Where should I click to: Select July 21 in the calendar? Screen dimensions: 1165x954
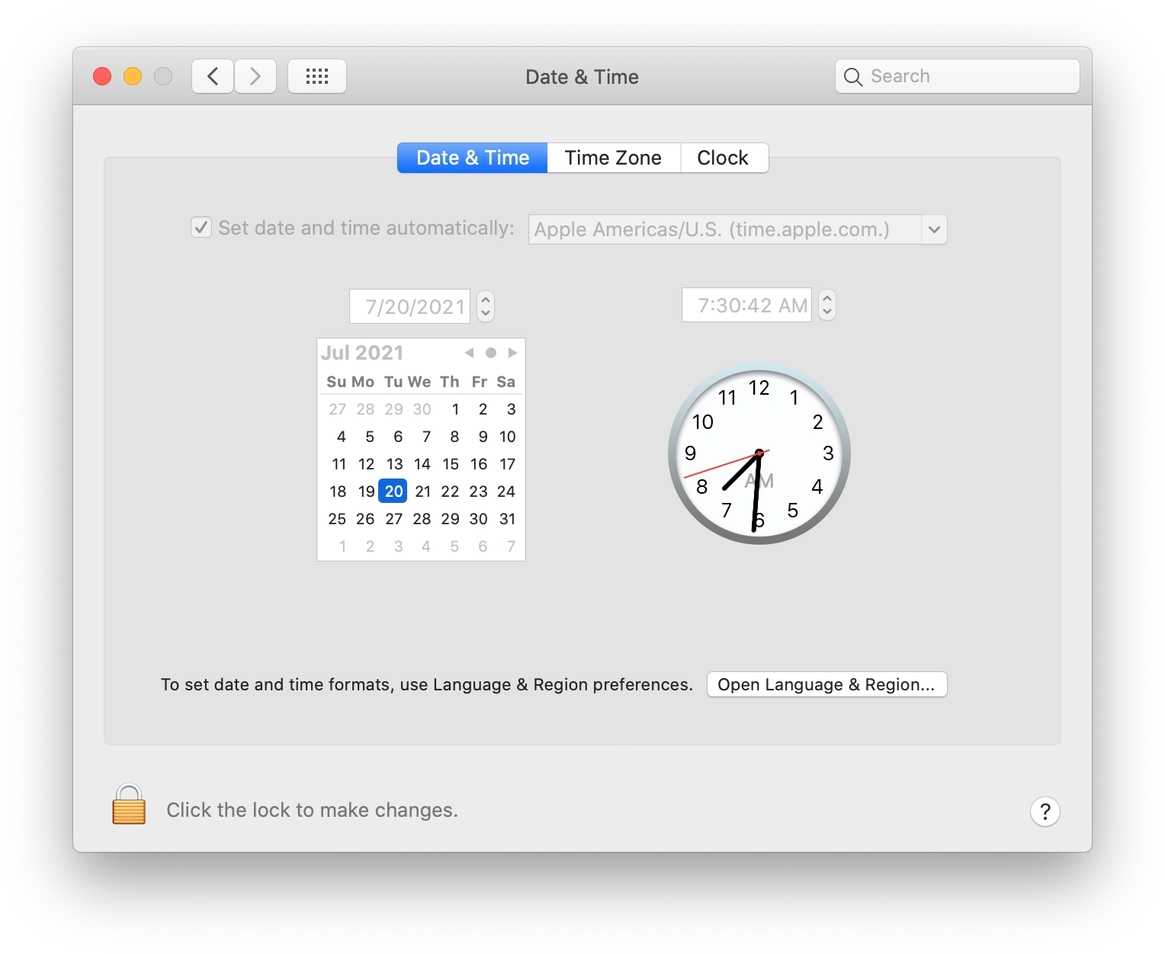[422, 491]
